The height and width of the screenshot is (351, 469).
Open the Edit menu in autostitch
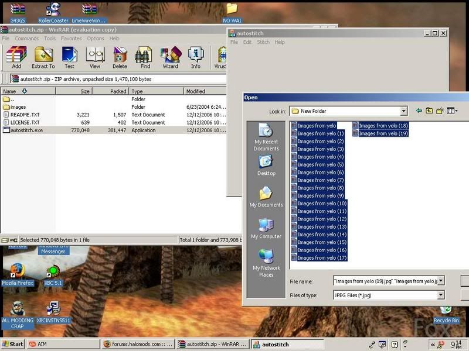click(x=247, y=42)
